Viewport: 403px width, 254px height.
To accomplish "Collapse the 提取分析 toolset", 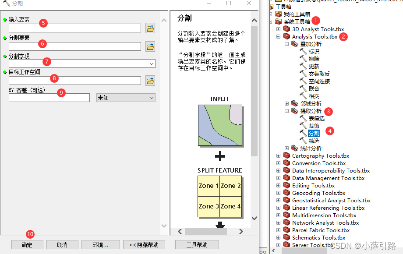I will [286, 111].
